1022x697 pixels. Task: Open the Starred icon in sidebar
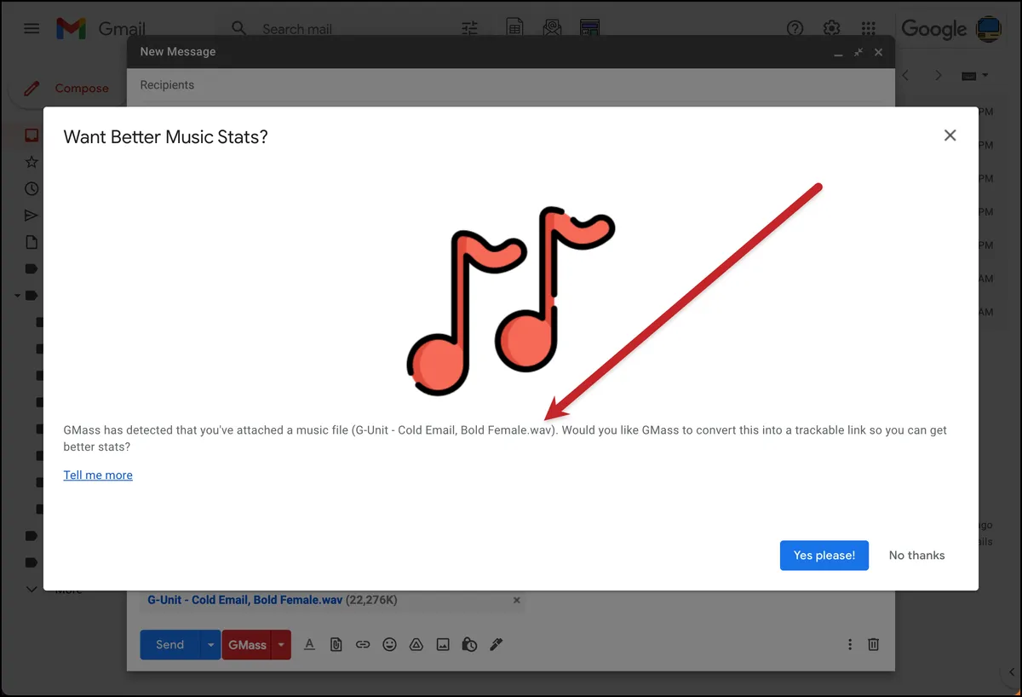coord(32,162)
